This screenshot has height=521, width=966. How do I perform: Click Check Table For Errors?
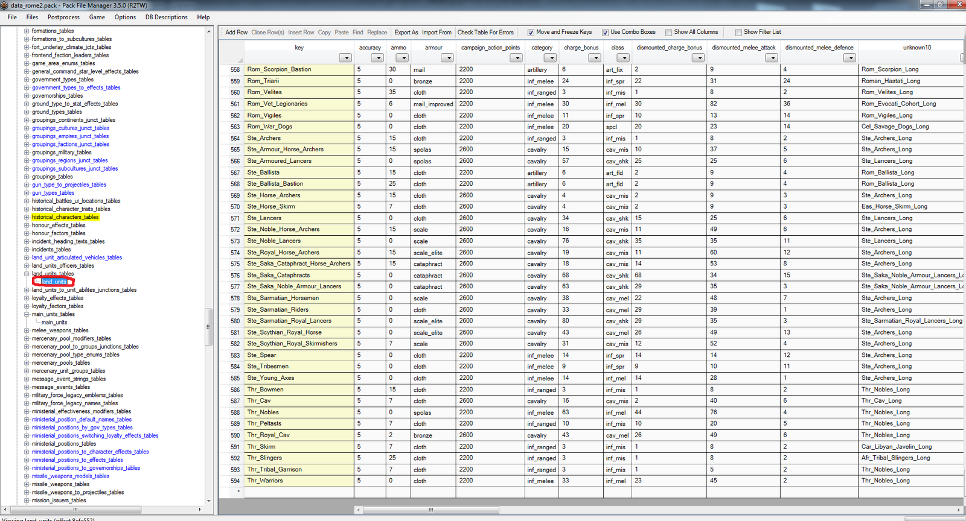point(485,33)
